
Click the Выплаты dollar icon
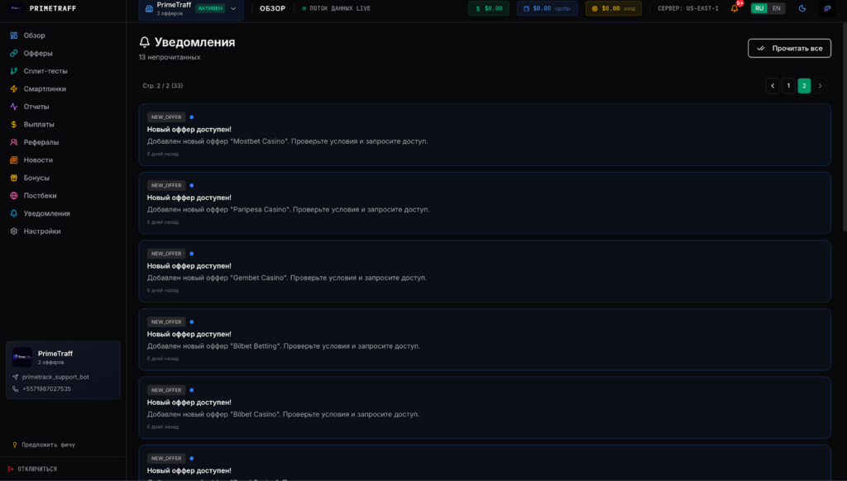pyautogui.click(x=13, y=125)
